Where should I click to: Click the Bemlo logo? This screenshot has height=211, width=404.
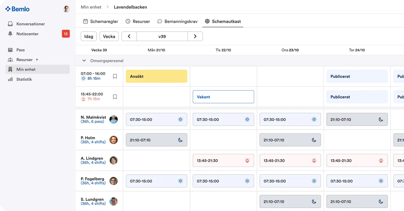(17, 9)
